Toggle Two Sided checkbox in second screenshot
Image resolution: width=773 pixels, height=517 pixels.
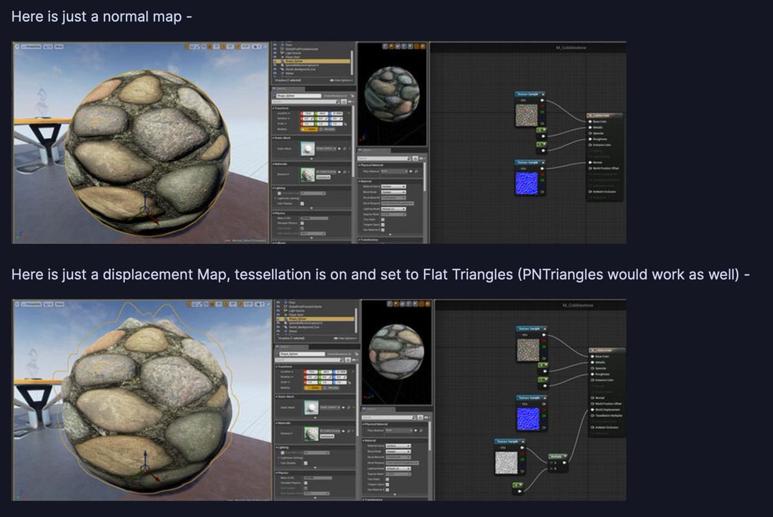pyautogui.click(x=388, y=479)
